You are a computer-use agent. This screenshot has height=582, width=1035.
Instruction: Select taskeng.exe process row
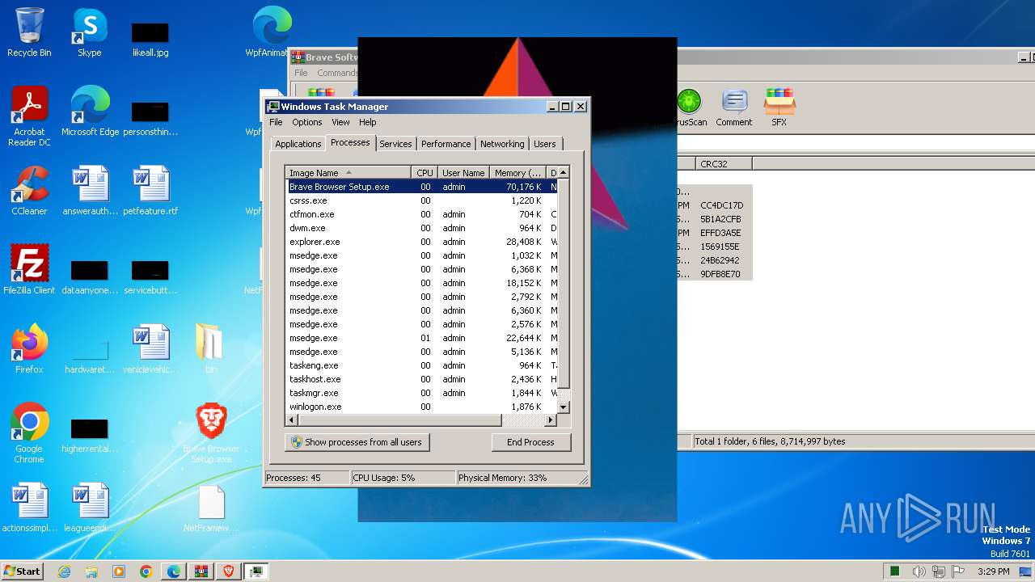click(422, 365)
